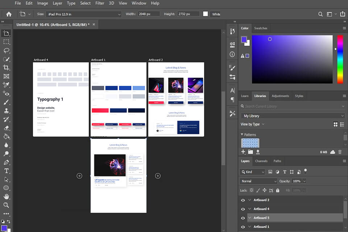Hide the Artboard 2 layer
The width and height of the screenshot is (348, 232).
[243, 200]
